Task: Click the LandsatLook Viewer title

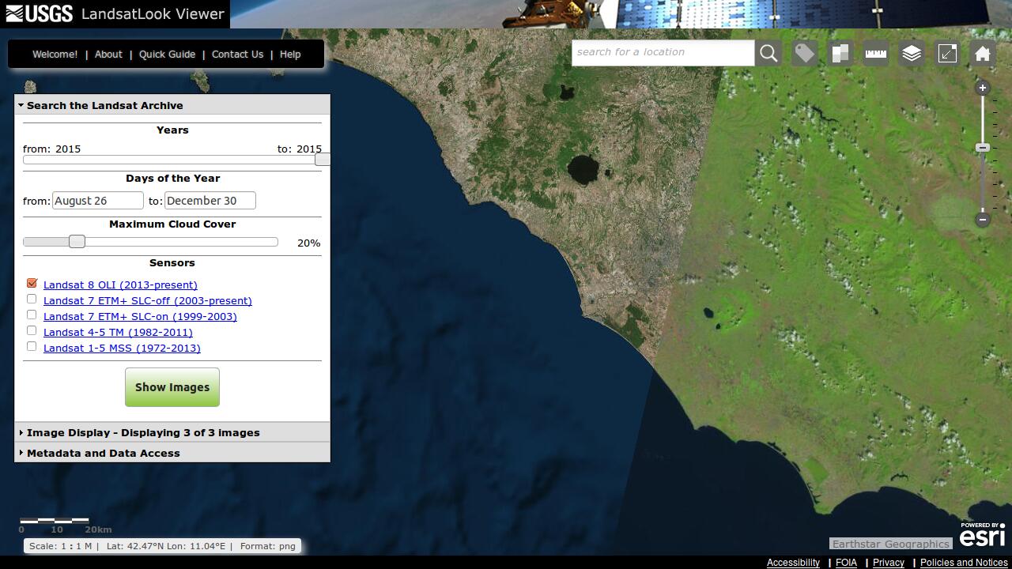Action: tap(153, 14)
